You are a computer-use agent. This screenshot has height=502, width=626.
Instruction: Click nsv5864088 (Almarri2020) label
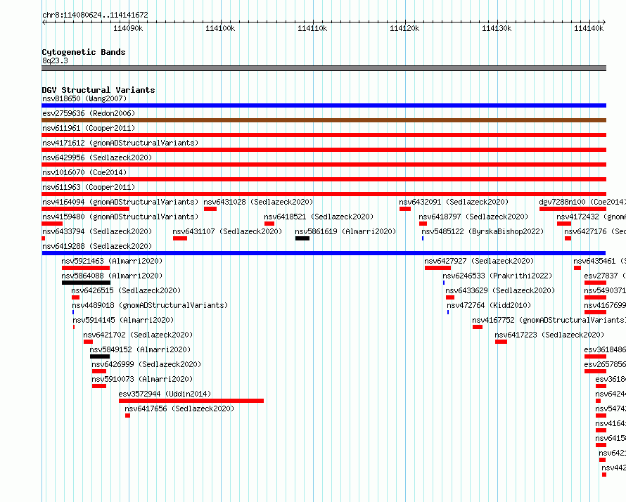[x=112, y=276]
